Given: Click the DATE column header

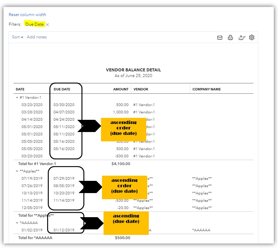Looking at the screenshot, I should coord(20,89).
